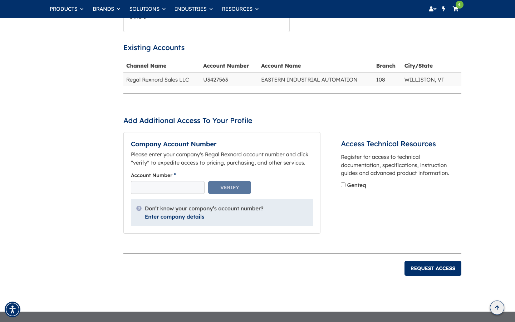Open the Enter company details link

tap(175, 217)
